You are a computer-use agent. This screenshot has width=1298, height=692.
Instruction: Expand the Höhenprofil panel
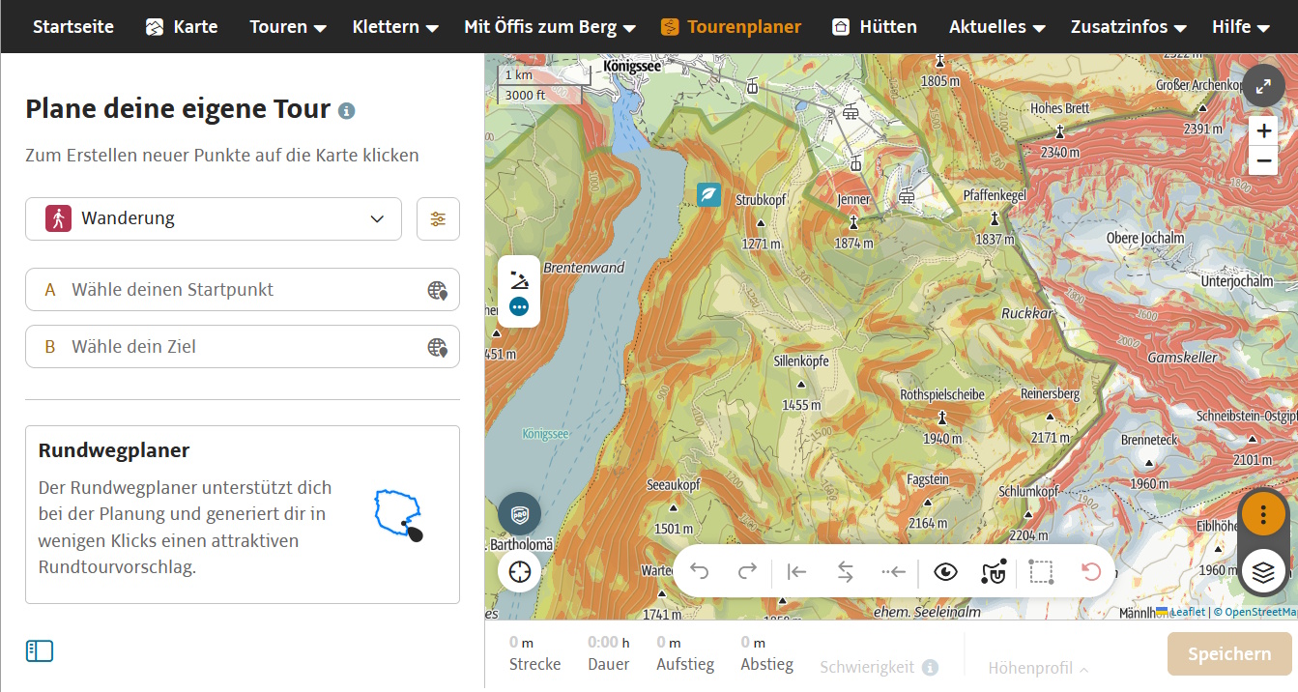tap(1038, 668)
